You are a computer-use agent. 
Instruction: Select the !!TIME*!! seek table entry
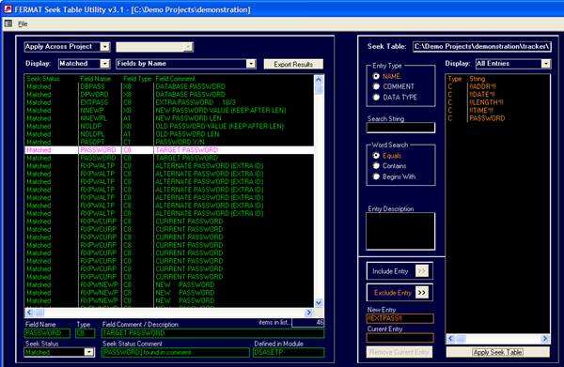(498, 111)
